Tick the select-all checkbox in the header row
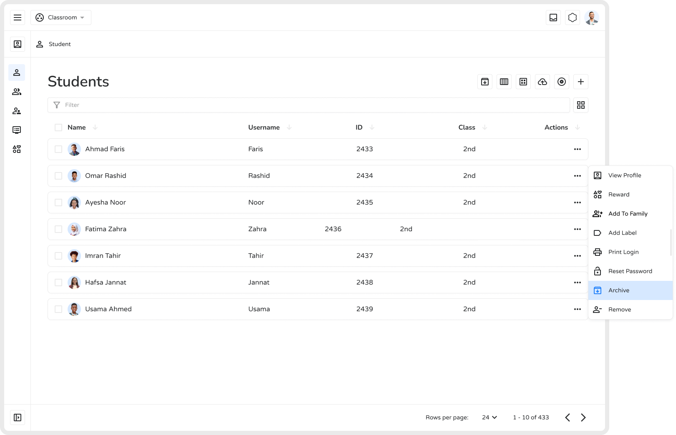 (58, 127)
